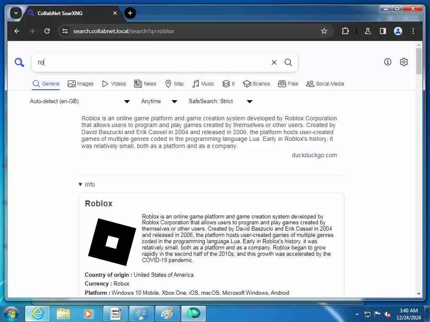The height and width of the screenshot is (322, 430).
Task: Go back with the browser back arrow
Action: 17,31
